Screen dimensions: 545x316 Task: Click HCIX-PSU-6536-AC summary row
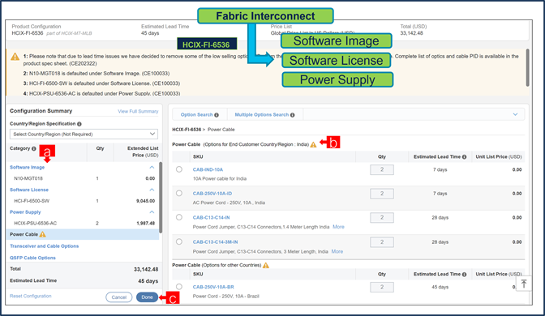click(83, 224)
